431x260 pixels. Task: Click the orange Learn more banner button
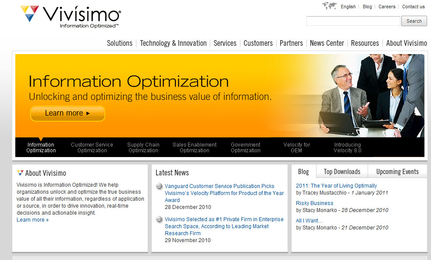click(68, 113)
